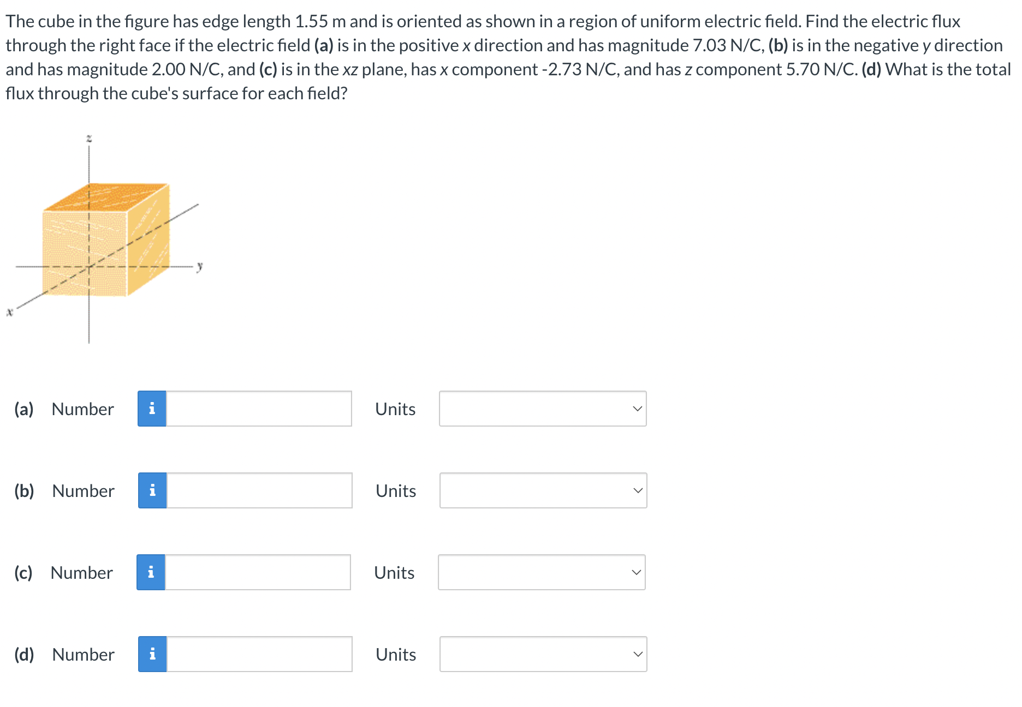Activate the part (d) Number text box
Image resolution: width=1022 pixels, height=707 pixels.
(259, 654)
